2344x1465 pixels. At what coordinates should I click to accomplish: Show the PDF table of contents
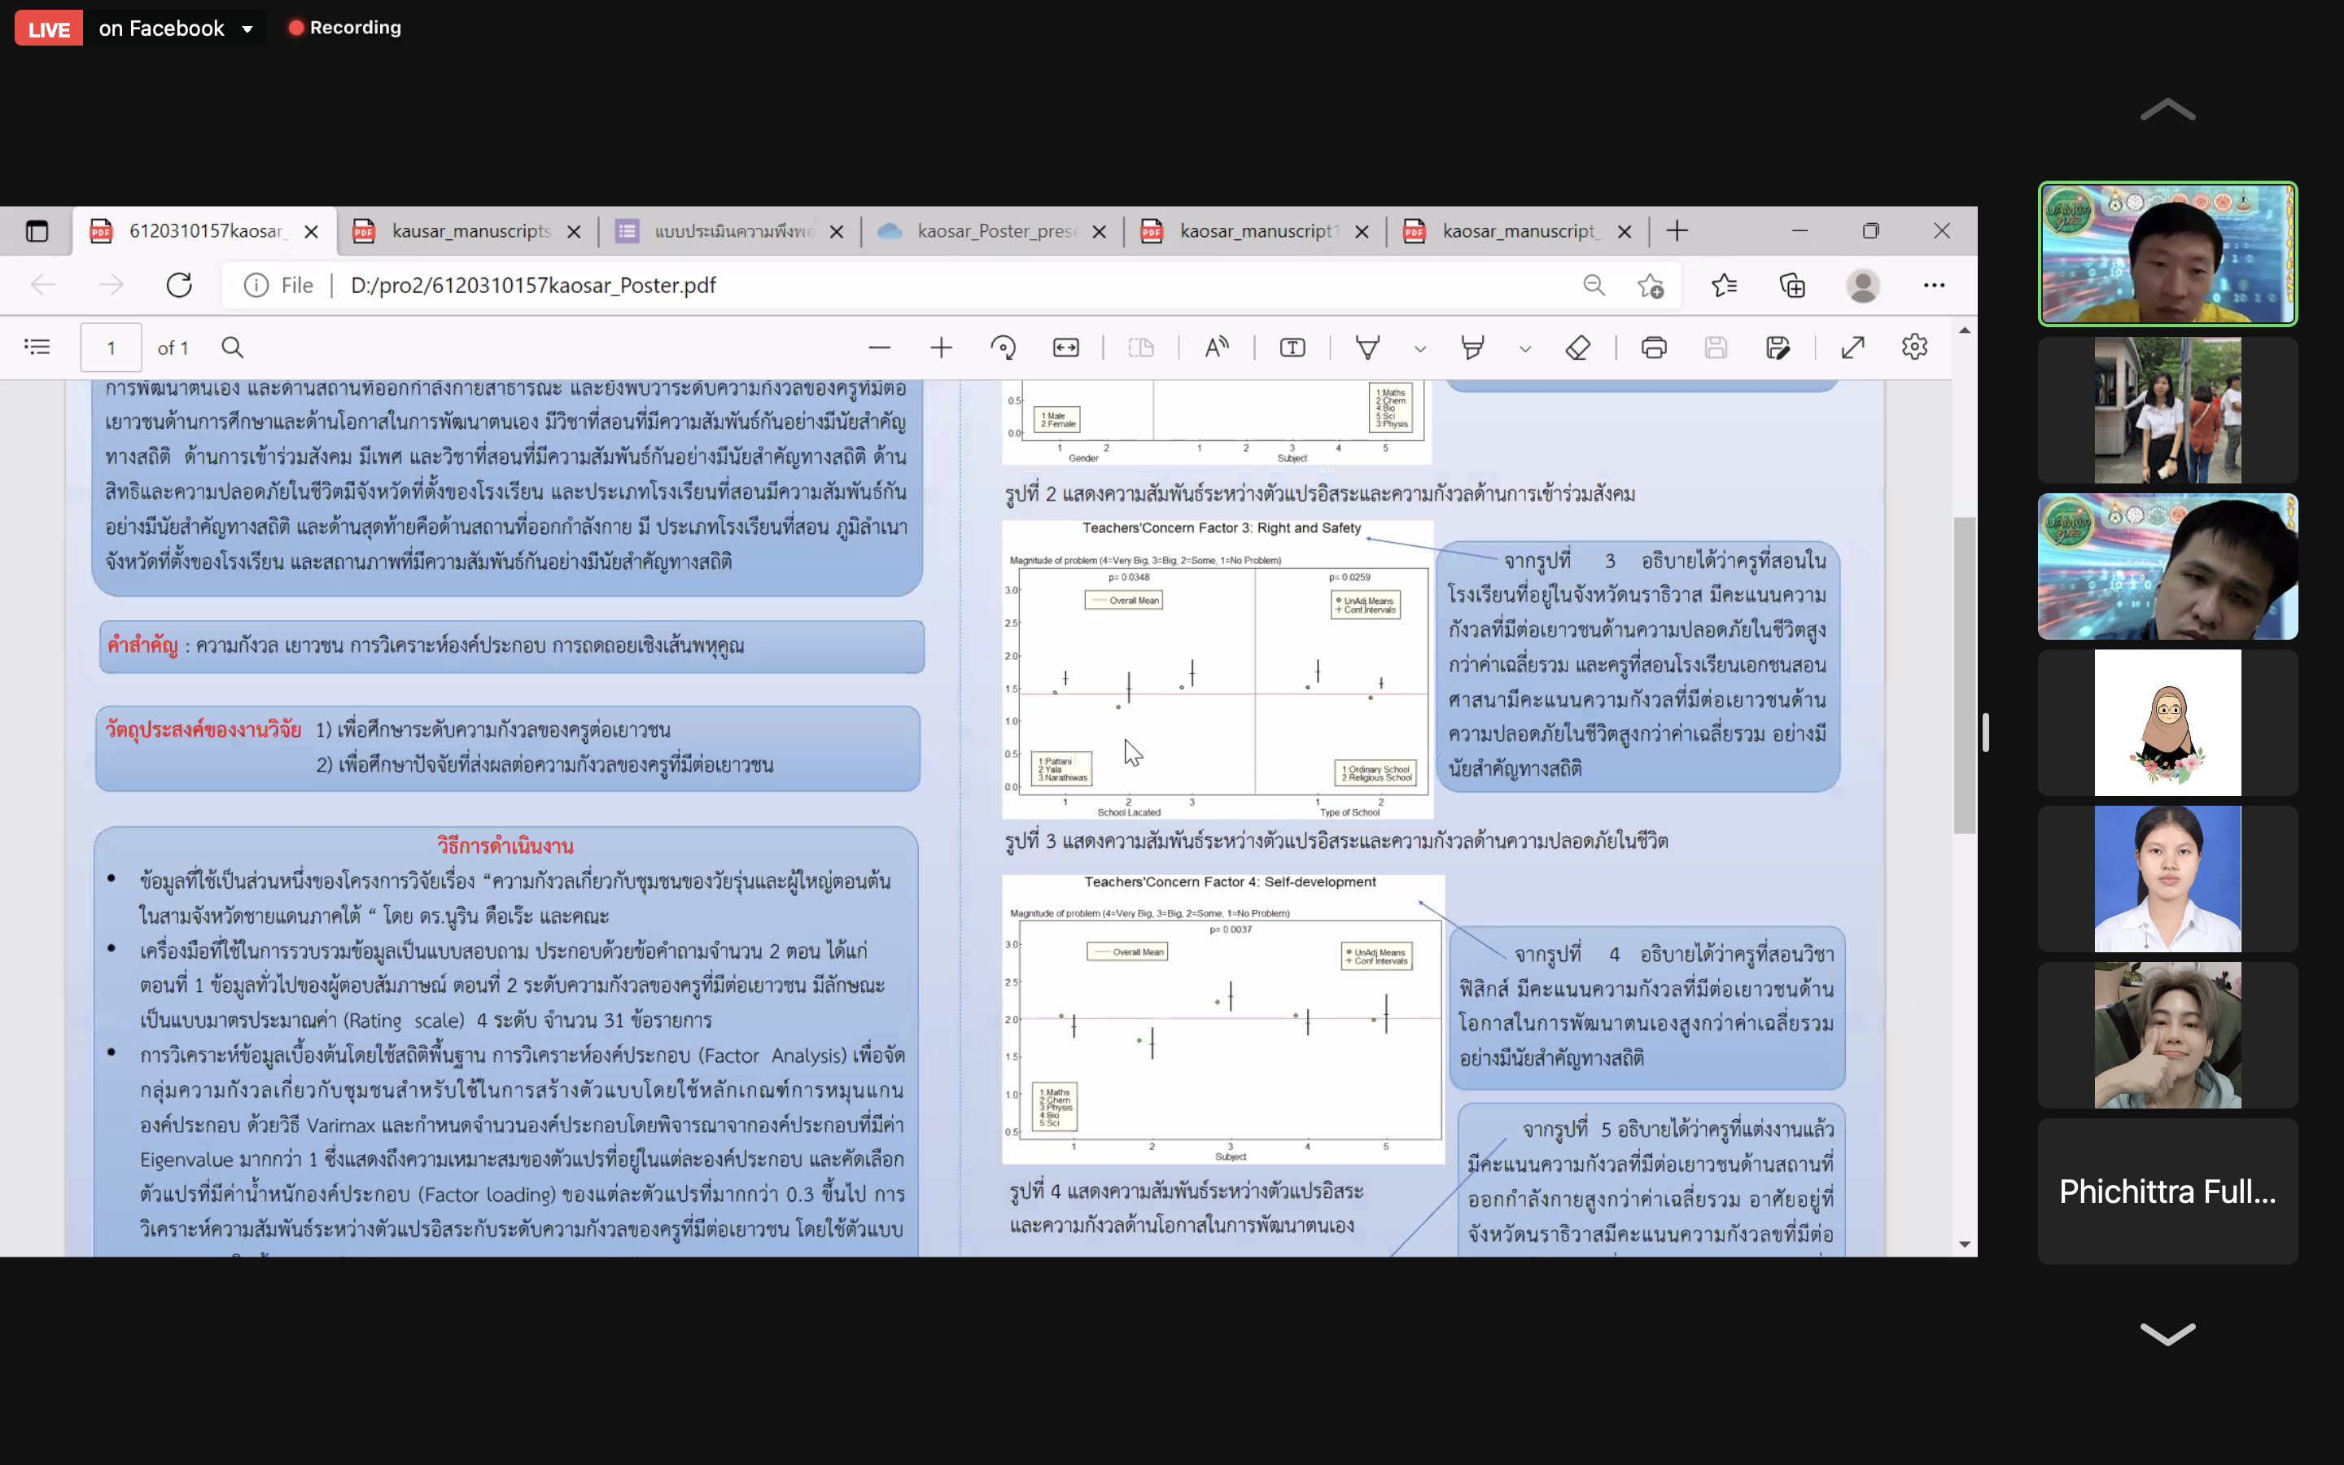[x=37, y=347]
